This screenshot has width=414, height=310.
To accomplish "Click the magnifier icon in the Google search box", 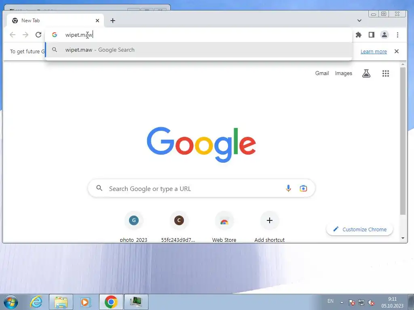I will 99,188.
